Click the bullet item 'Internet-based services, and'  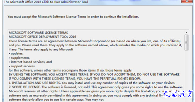coord(30,62)
